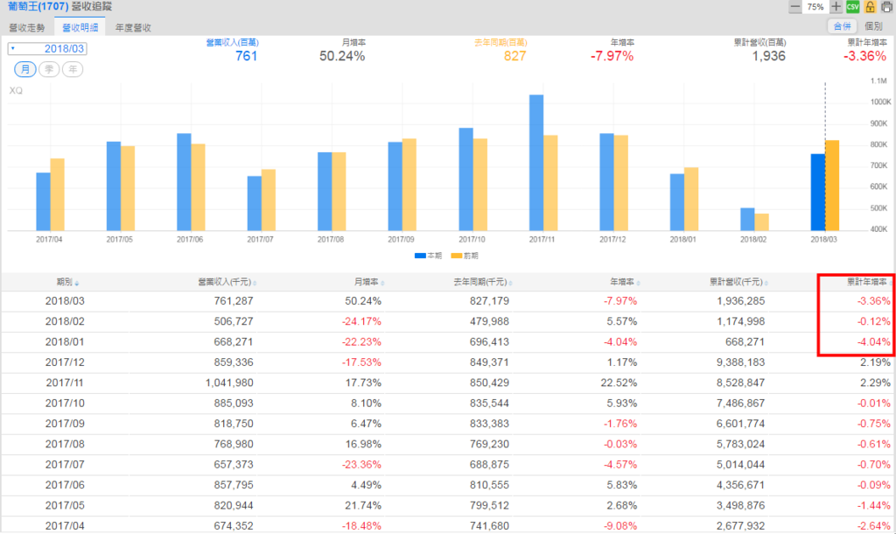Click the 2017/07 label on the chart axis
896x534 pixels.
point(260,240)
